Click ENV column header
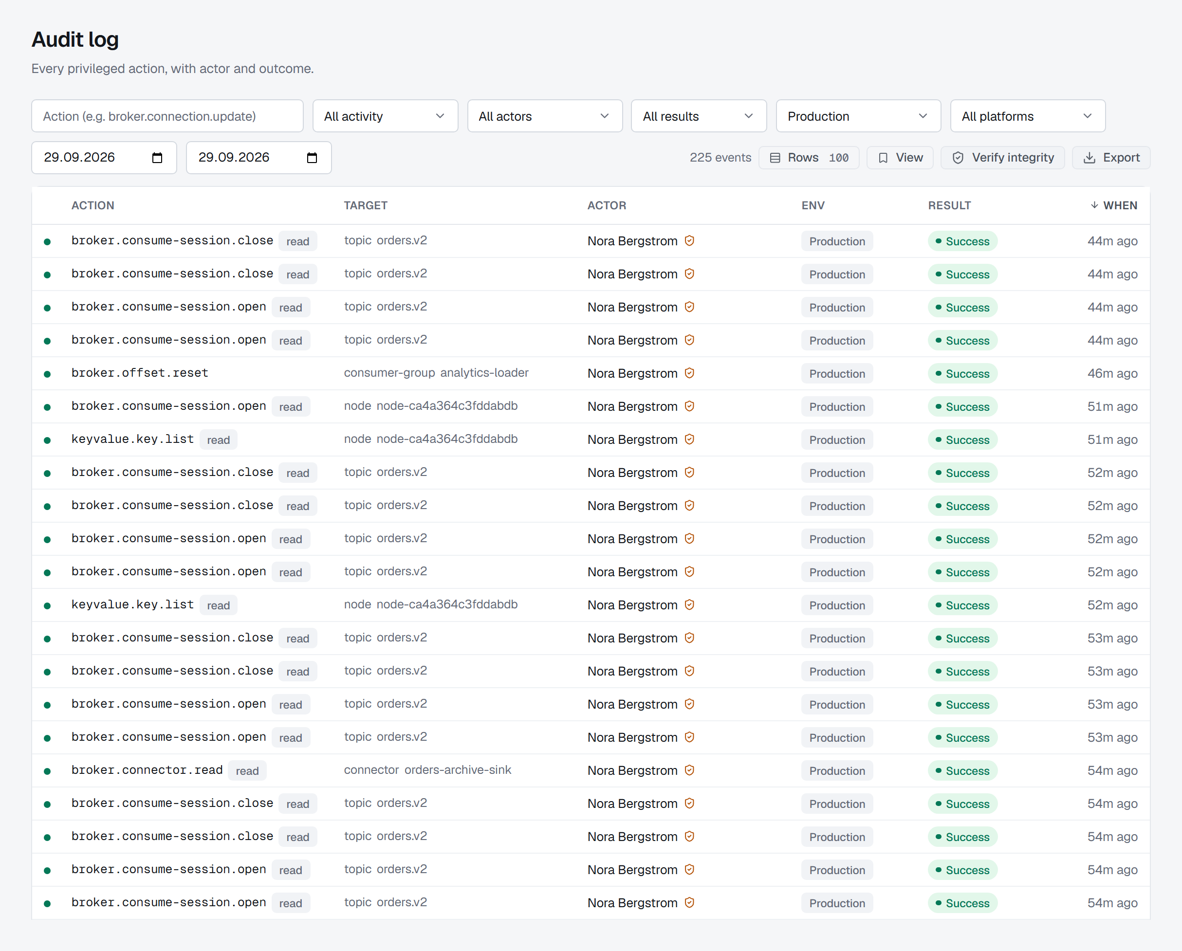 tap(813, 205)
